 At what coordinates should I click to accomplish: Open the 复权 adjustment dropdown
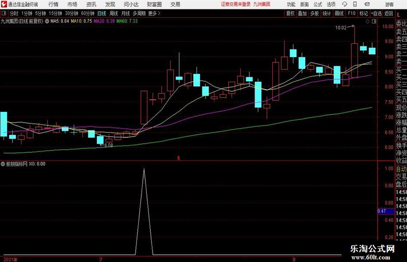[290, 13]
